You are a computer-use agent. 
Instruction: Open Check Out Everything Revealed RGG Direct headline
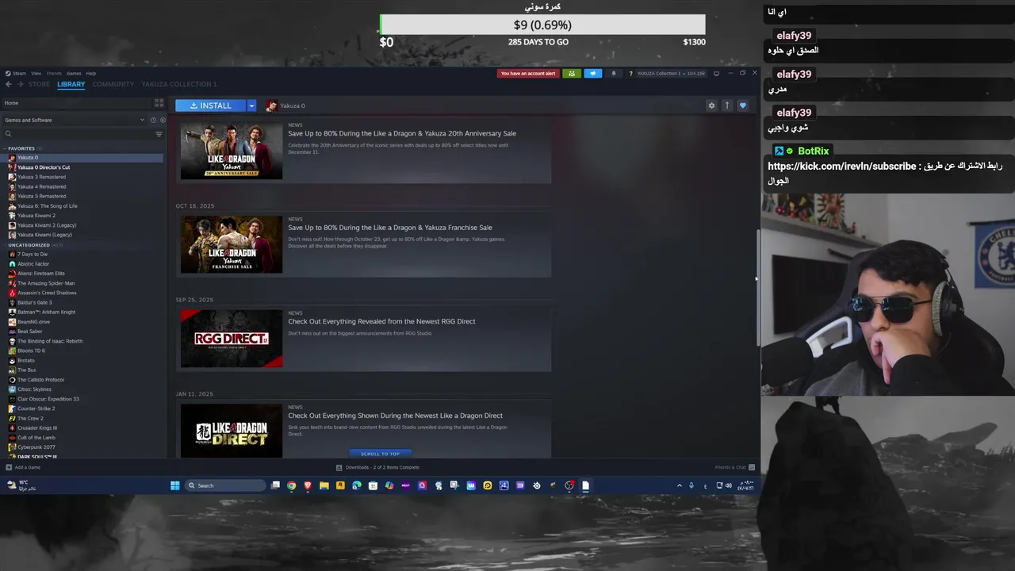381,321
